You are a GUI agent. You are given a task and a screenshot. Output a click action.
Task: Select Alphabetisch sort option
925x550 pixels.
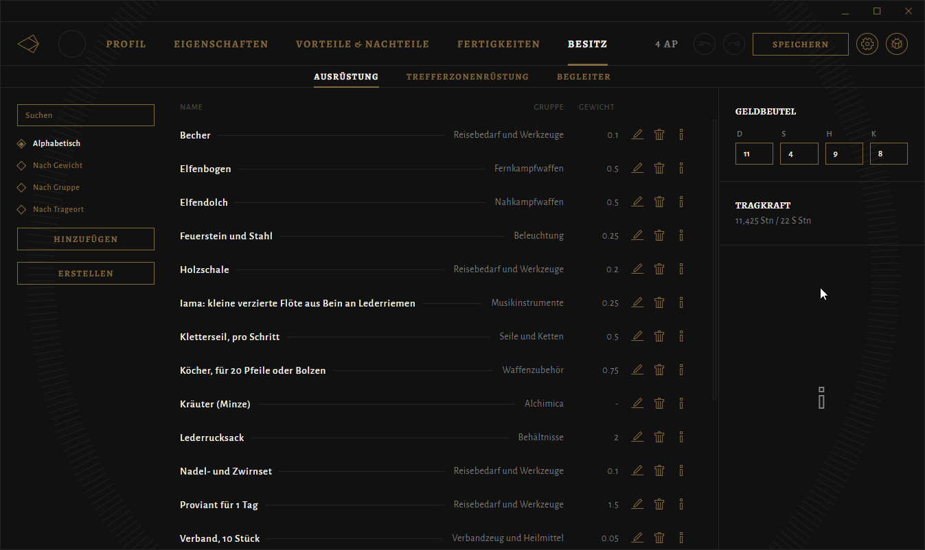[49, 143]
